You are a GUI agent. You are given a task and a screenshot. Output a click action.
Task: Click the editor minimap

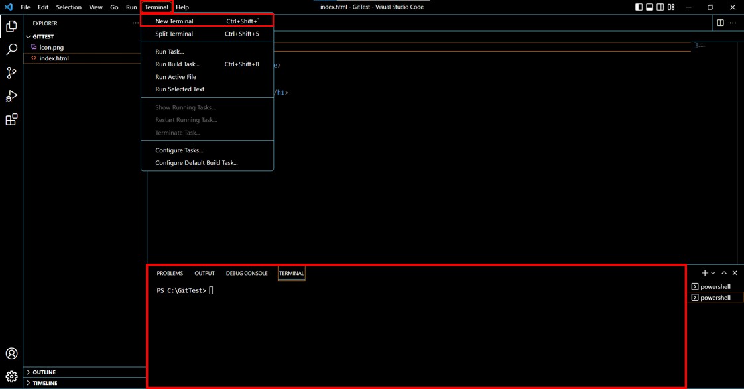700,46
